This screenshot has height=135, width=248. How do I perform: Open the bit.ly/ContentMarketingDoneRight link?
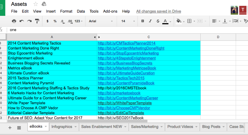click(131, 48)
